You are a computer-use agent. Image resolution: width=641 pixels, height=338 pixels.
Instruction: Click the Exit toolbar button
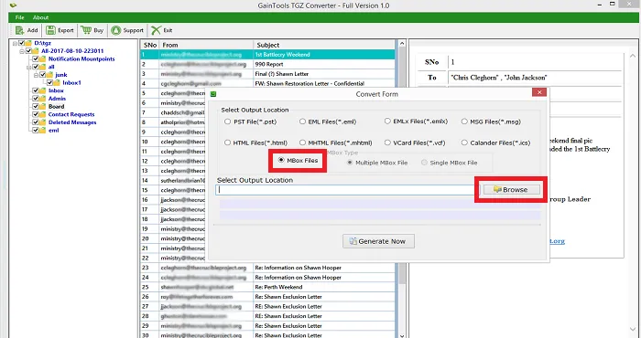[162, 30]
